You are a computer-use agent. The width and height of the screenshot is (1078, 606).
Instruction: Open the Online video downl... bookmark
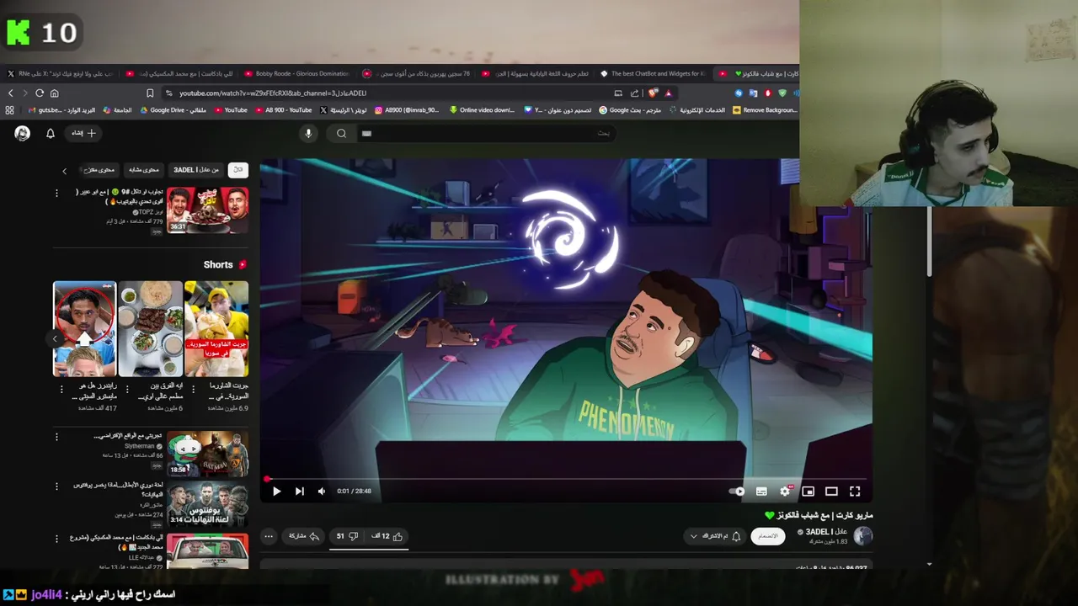point(483,110)
